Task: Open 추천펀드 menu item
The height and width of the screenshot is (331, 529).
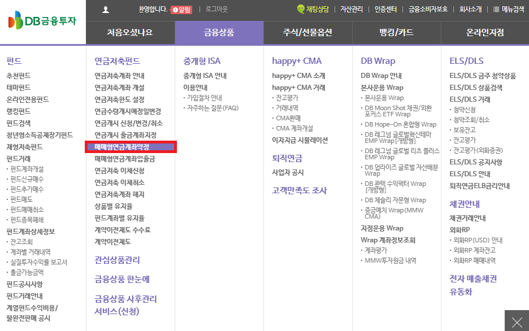Action: tap(19, 76)
